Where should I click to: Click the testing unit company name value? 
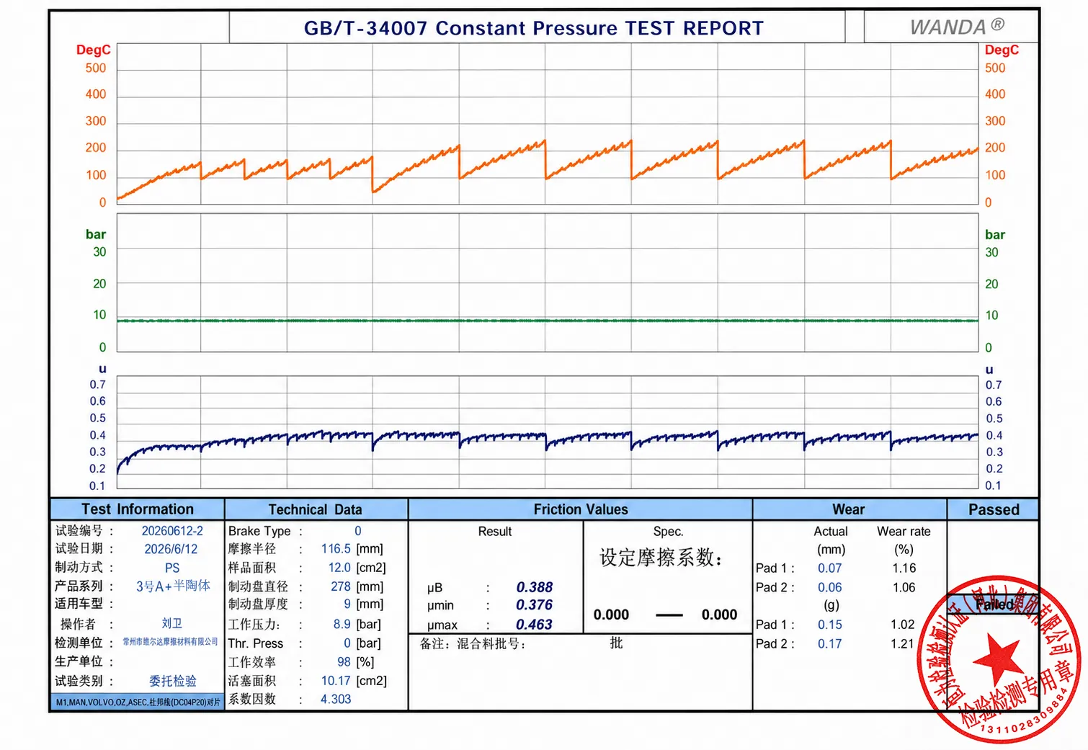coord(170,641)
